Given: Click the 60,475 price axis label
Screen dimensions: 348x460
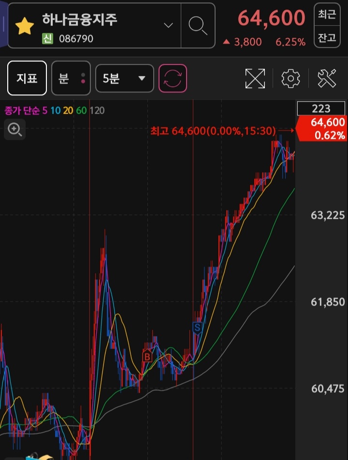Looking at the screenshot, I should (328, 389).
